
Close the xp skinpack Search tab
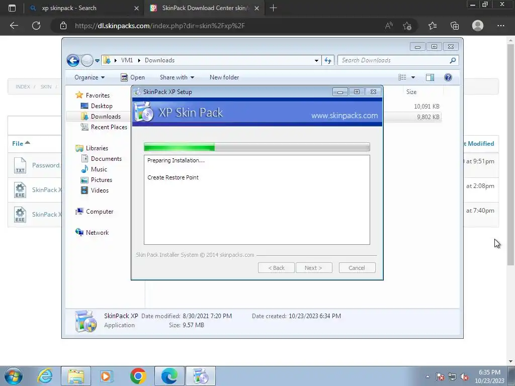click(137, 8)
